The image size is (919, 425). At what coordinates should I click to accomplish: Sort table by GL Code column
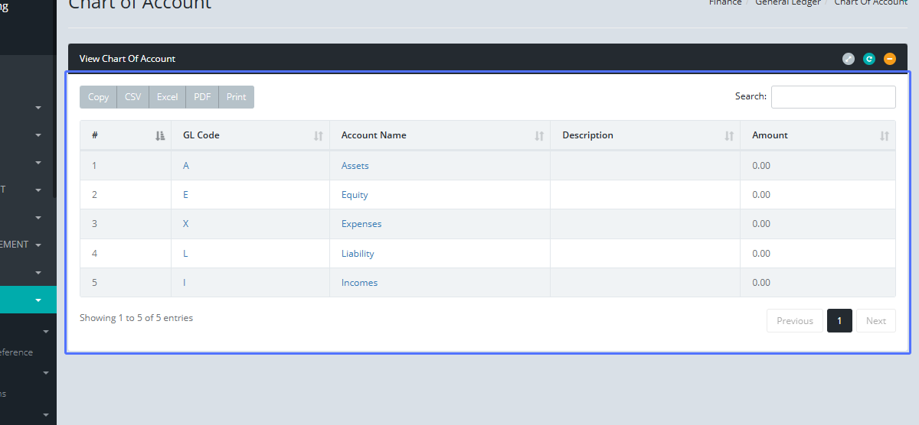[250, 135]
